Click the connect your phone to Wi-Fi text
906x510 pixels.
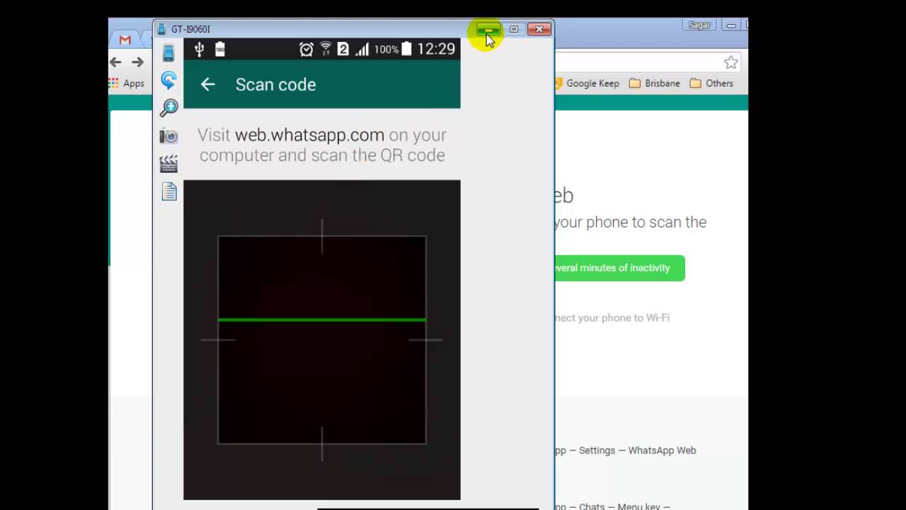tap(612, 318)
